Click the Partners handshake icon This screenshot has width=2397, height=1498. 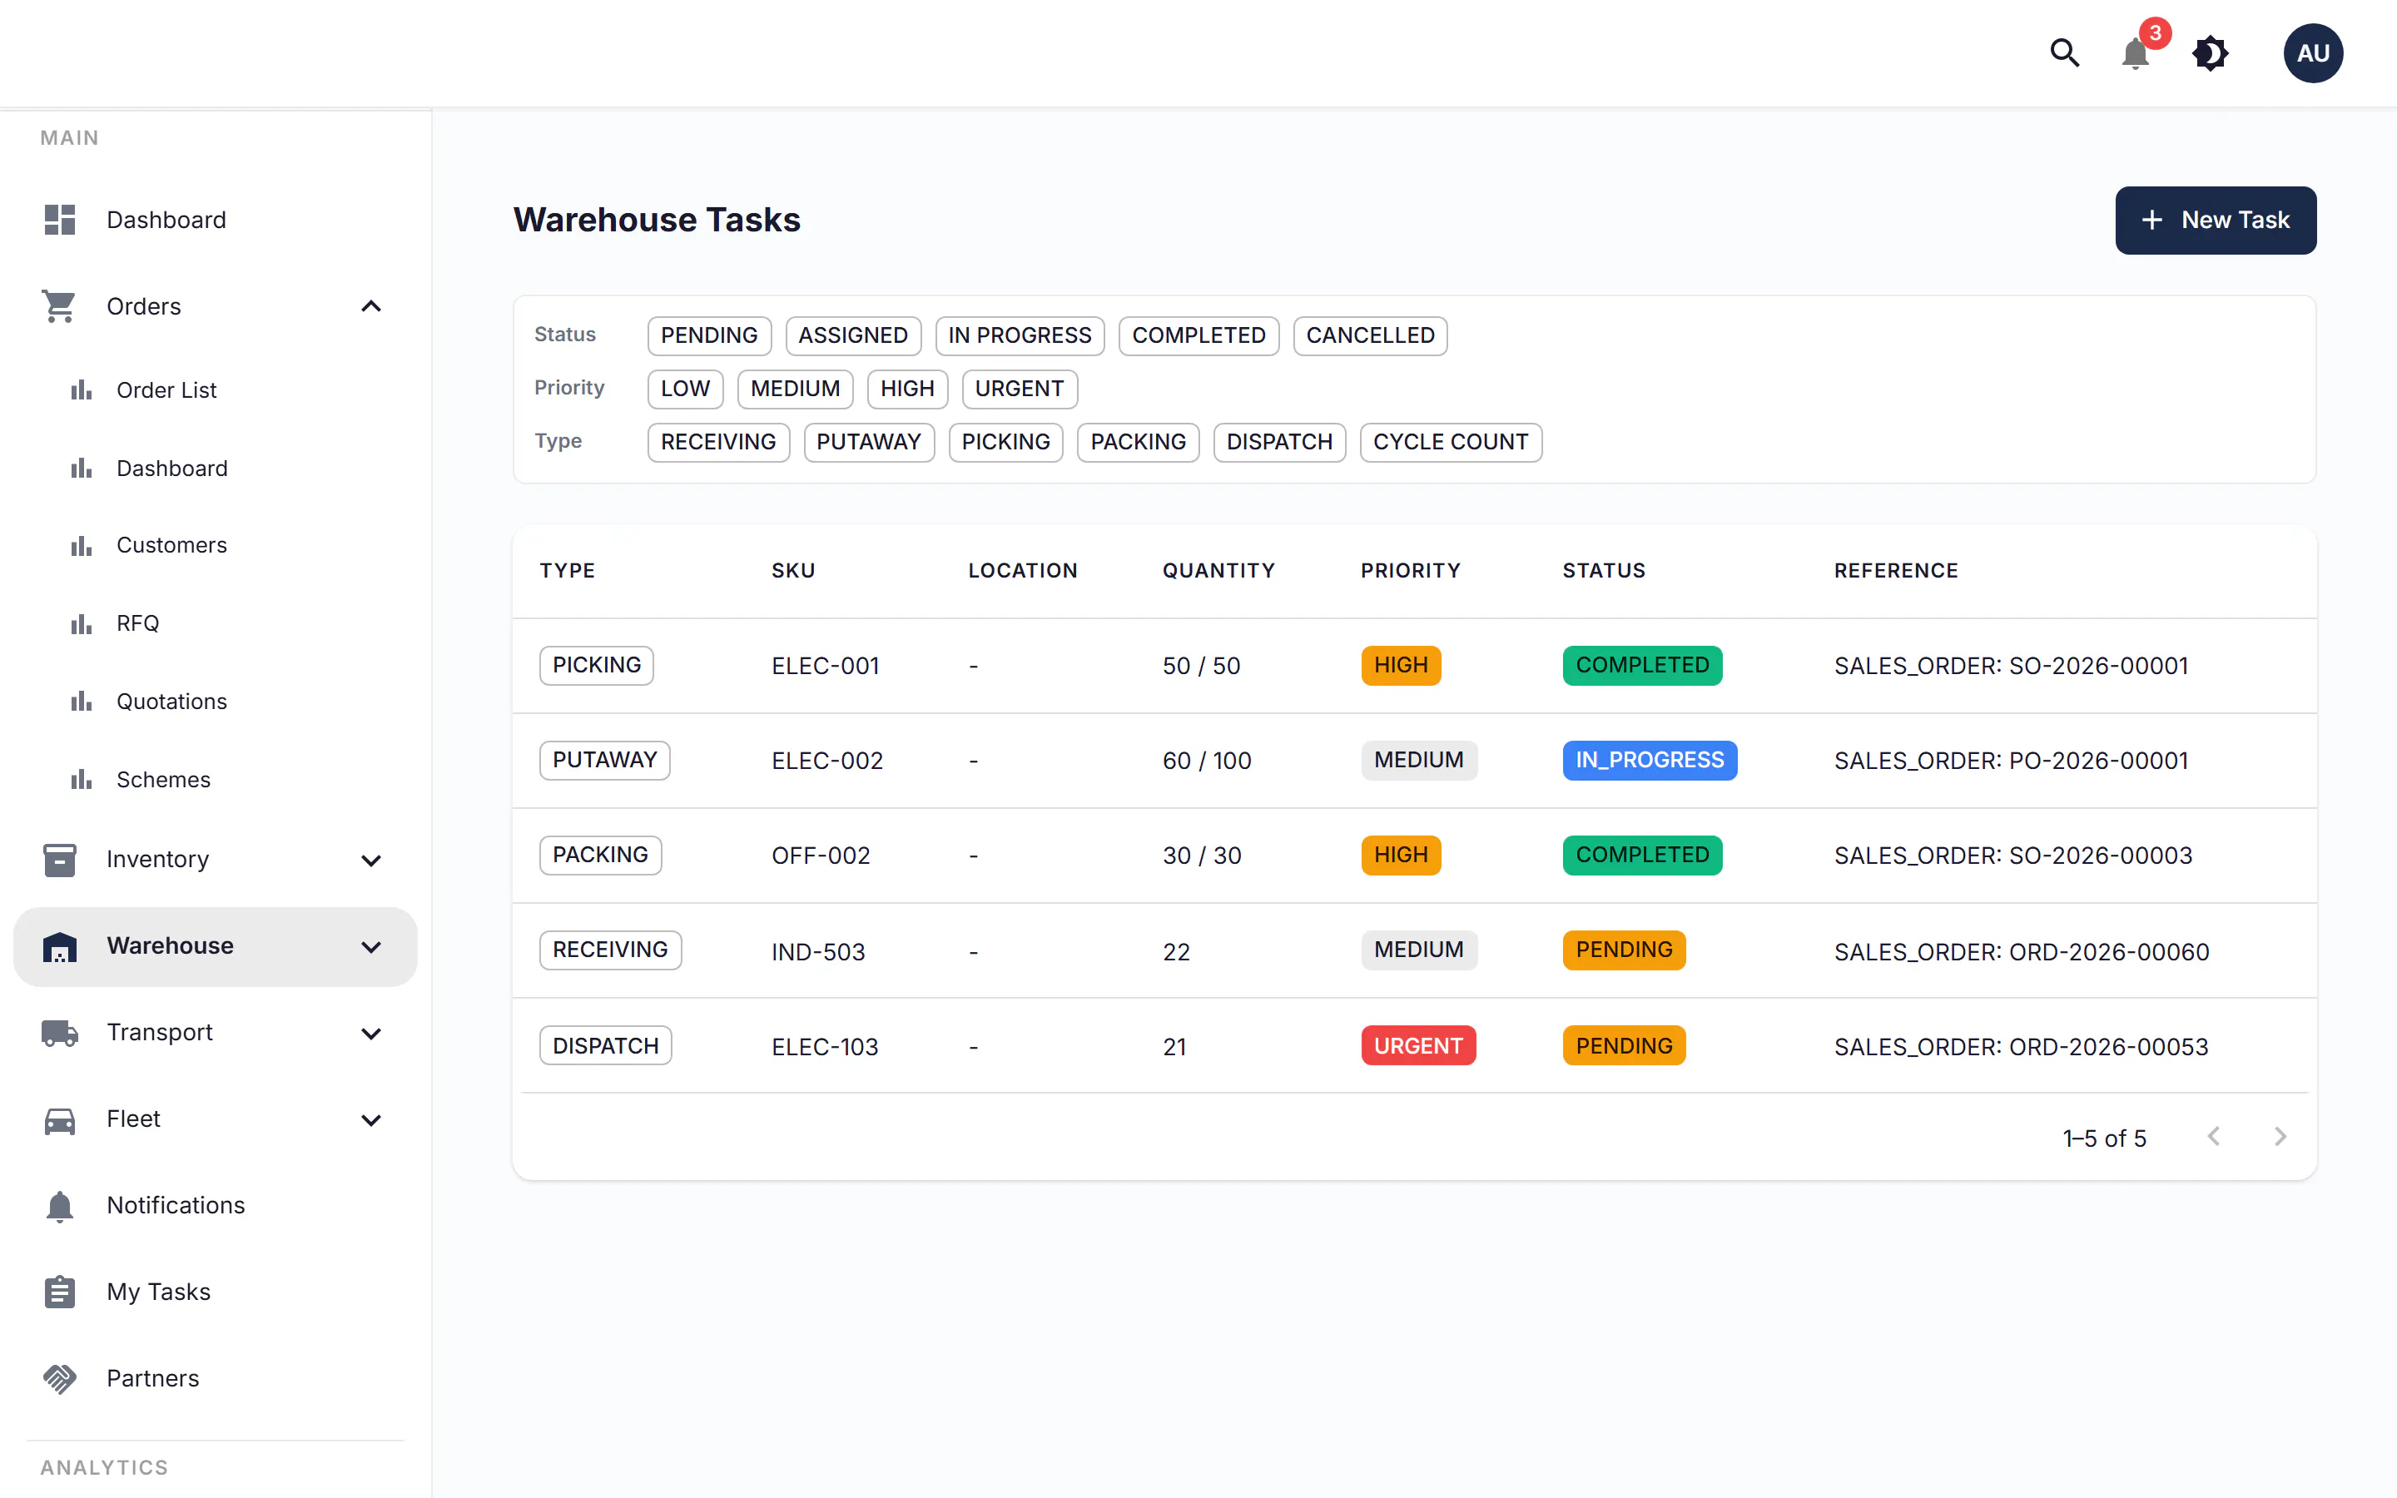tap(59, 1378)
